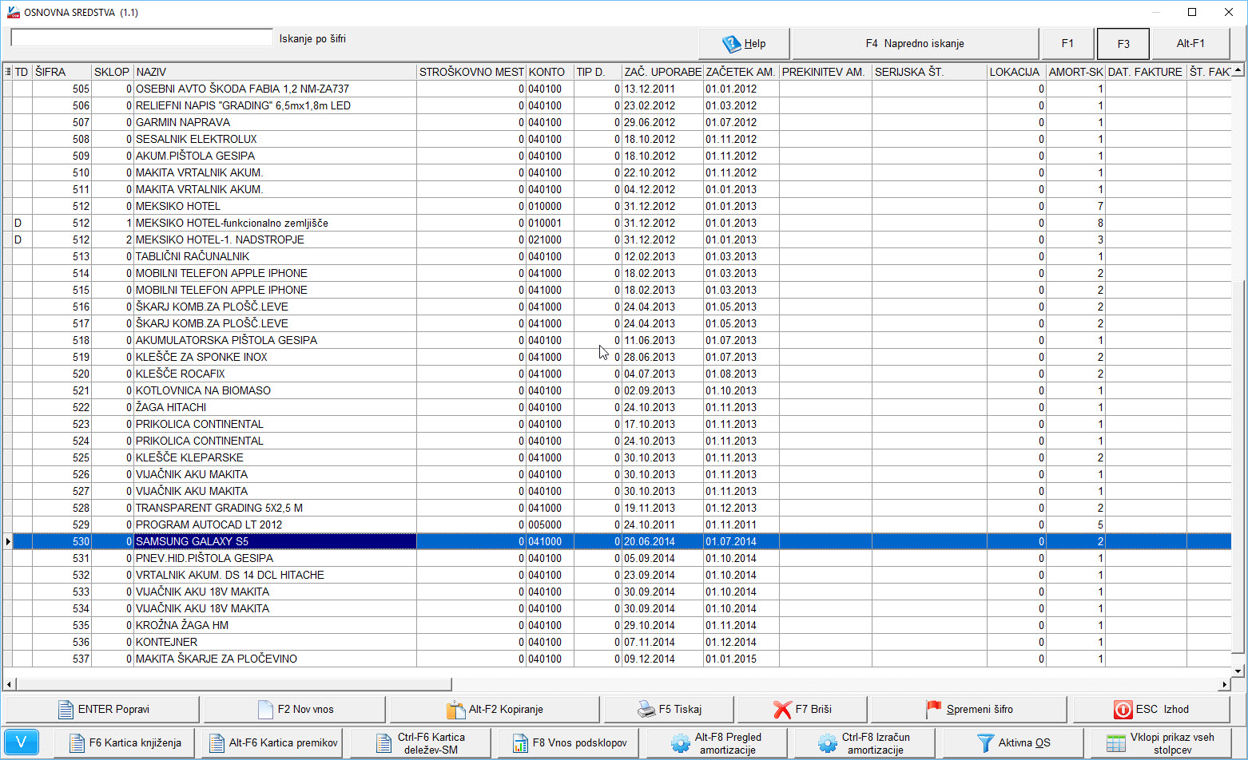Screen dimensions: 1248x760
Task: Click the F5 Tiskaj printer icon
Action: tap(646, 710)
